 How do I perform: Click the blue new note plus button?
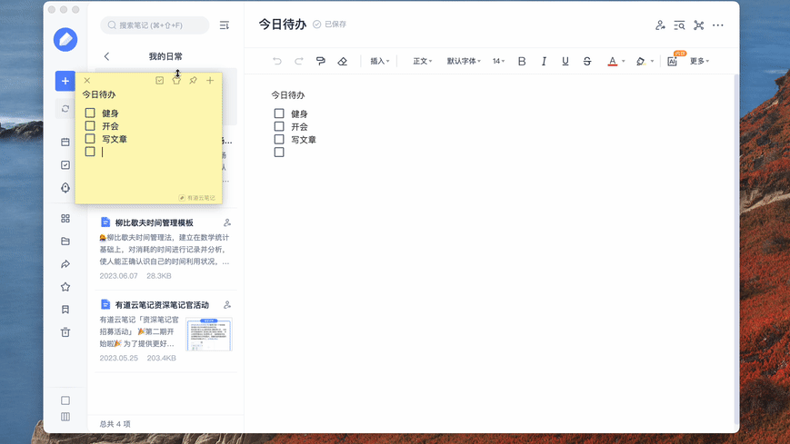[x=65, y=81]
